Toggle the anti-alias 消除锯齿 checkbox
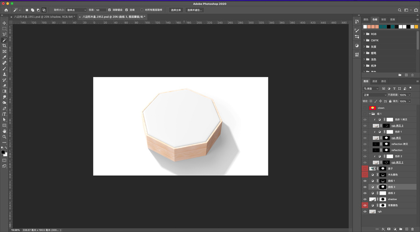This screenshot has width=420, height=232. (109, 10)
